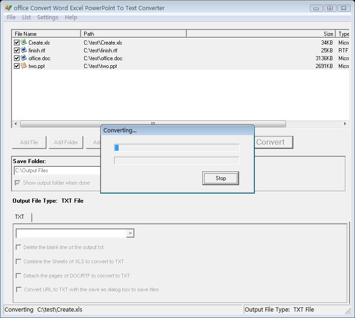
Task: Click the PowerPoint icon beside two.ppt
Action: click(x=24, y=66)
